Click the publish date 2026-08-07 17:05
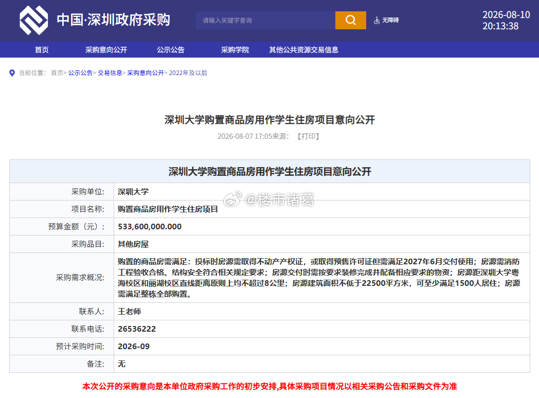This screenshot has height=398, width=539. click(x=244, y=136)
